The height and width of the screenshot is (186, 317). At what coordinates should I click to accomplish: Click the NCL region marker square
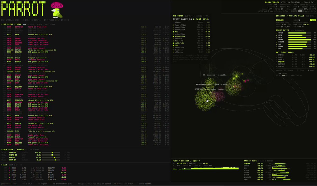173,32
